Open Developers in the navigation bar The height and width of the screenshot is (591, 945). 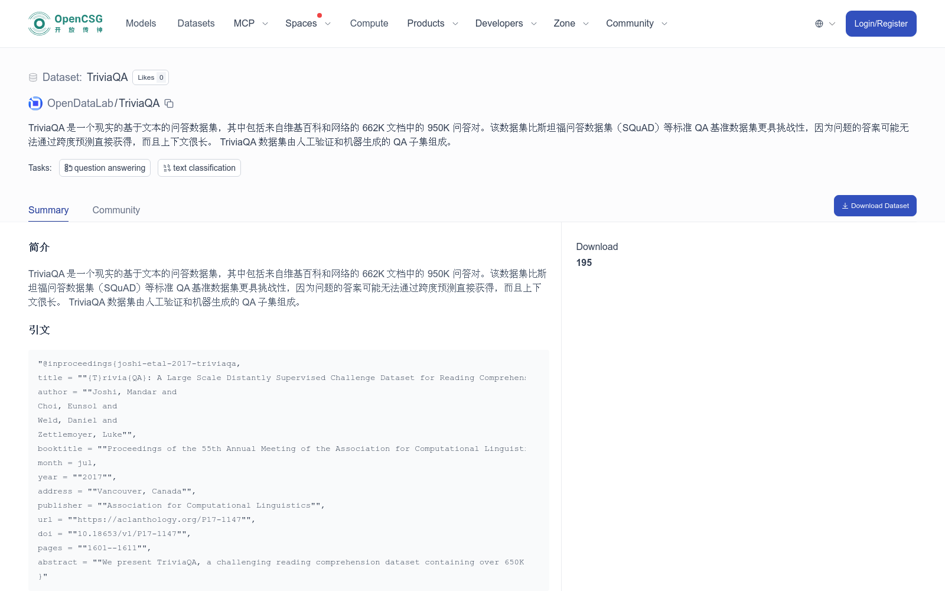click(499, 24)
